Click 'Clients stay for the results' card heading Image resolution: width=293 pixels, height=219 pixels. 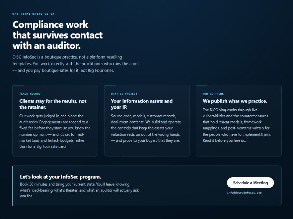[53, 104]
